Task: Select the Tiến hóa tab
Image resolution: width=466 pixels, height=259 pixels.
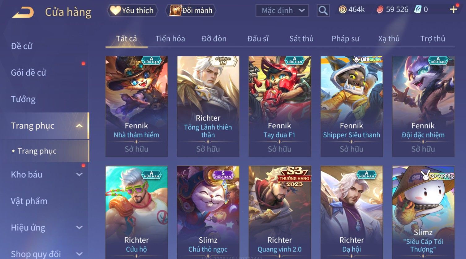Action: click(x=170, y=39)
